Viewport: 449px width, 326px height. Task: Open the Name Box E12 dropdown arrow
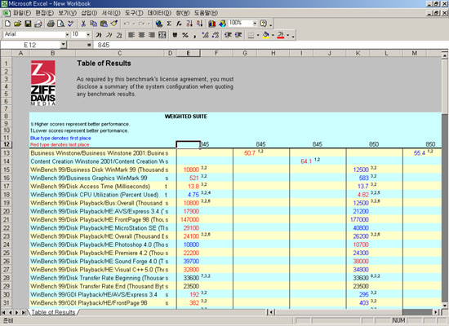click(x=64, y=45)
